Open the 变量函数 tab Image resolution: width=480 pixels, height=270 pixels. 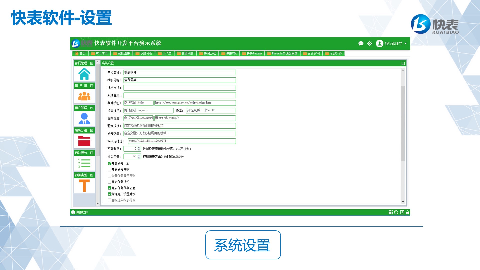(x=185, y=53)
